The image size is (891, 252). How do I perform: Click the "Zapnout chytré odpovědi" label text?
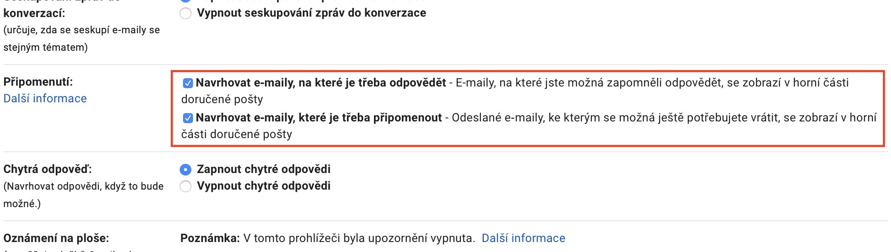coord(264,169)
